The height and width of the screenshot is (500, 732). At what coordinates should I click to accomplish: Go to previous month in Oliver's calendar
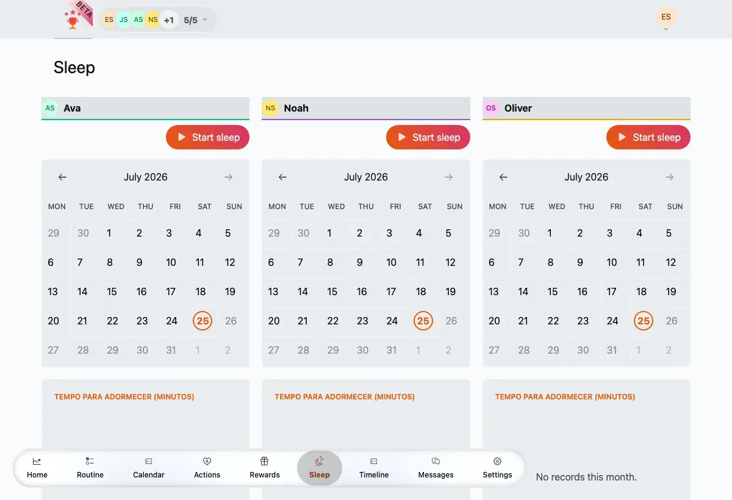point(503,177)
